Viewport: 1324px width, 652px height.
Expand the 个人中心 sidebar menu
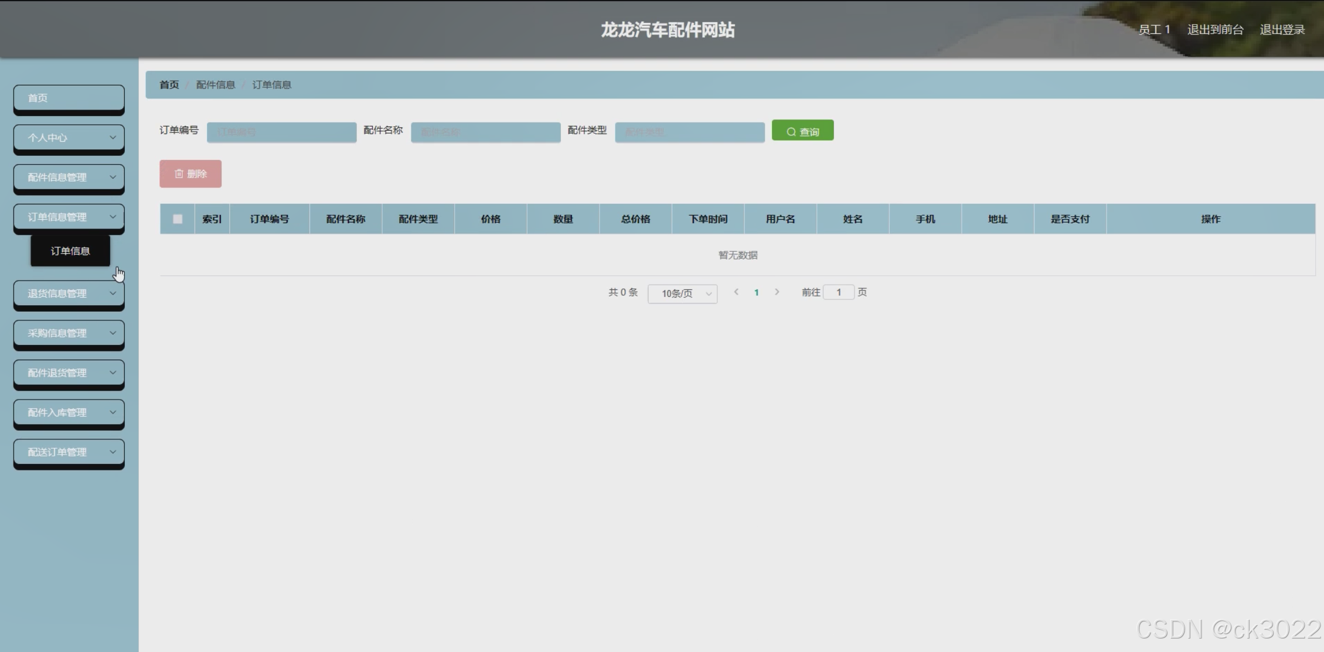[69, 138]
